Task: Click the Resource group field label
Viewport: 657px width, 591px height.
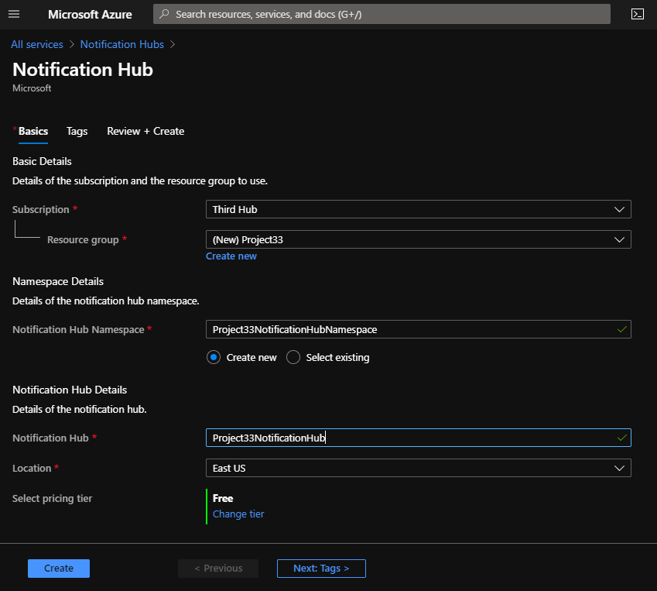Action: tap(83, 240)
